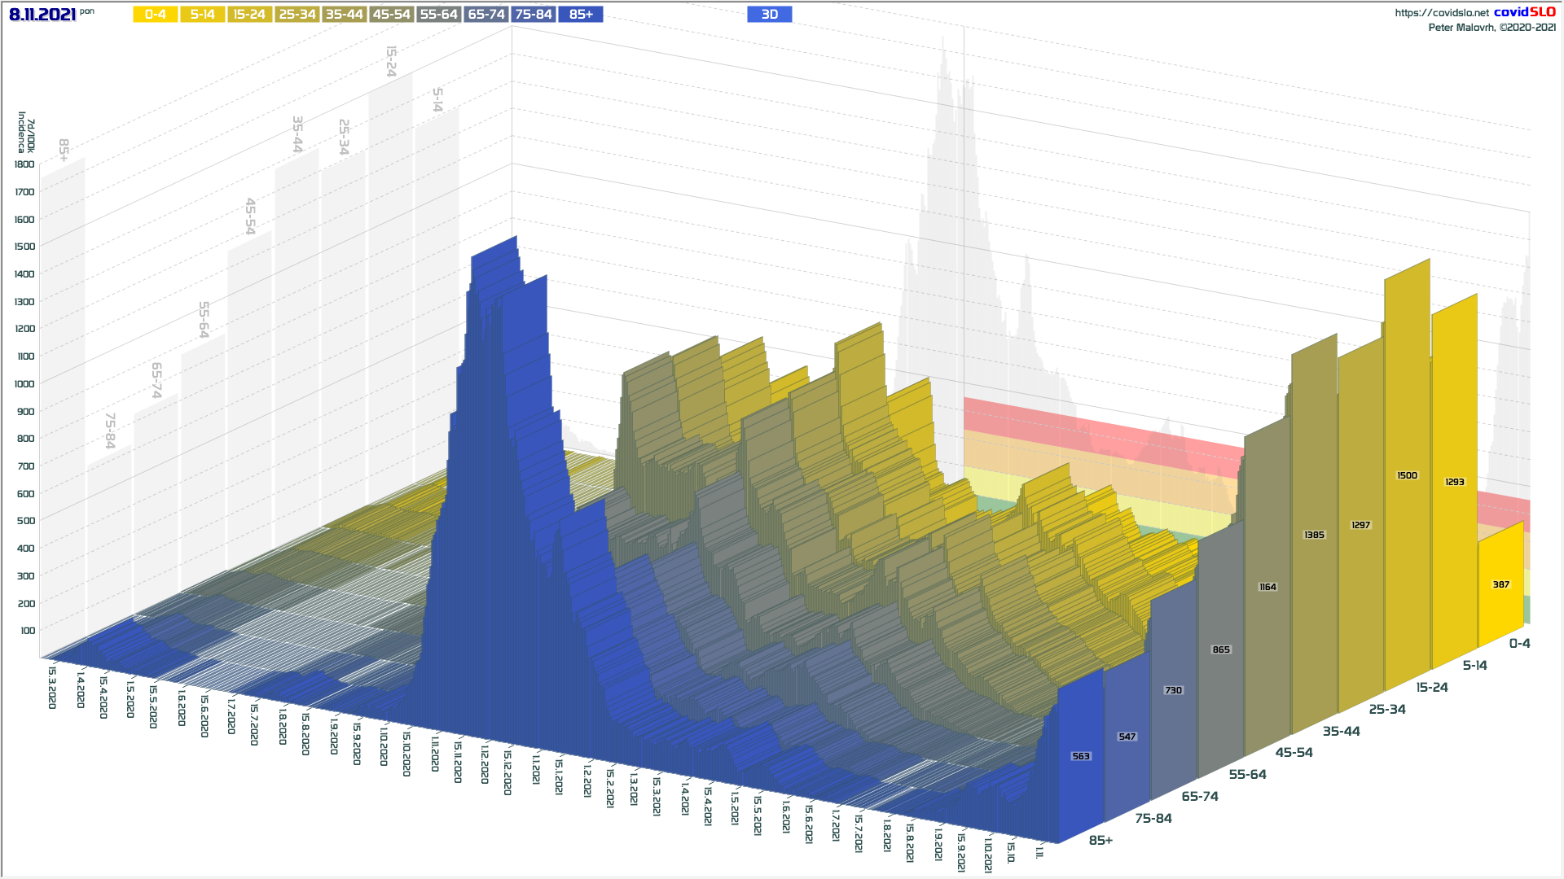Click the 563 value label on 85+ bar
The width and height of the screenshot is (1564, 879).
coord(1080,756)
